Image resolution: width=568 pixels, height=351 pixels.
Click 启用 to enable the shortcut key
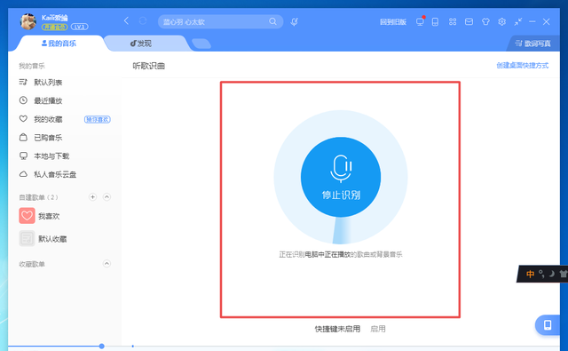(x=378, y=329)
